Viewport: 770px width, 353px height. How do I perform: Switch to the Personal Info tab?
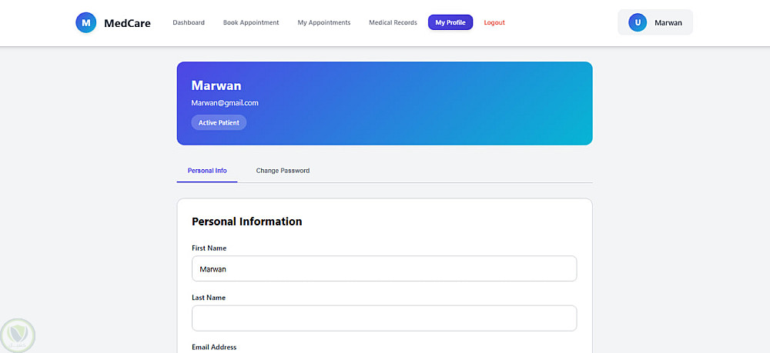(207, 171)
